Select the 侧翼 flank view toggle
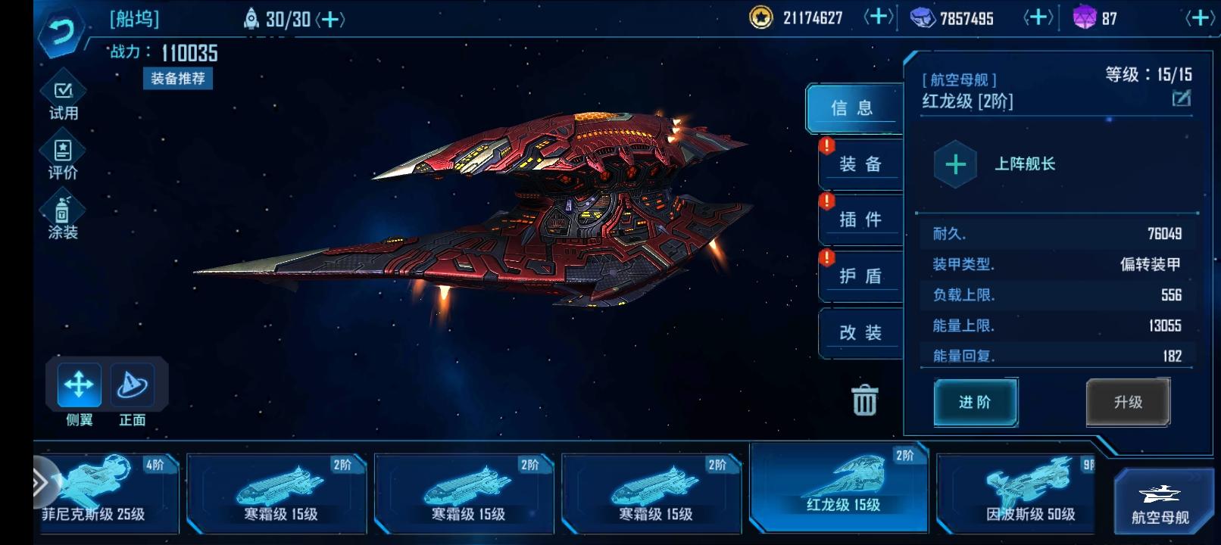 [x=79, y=385]
